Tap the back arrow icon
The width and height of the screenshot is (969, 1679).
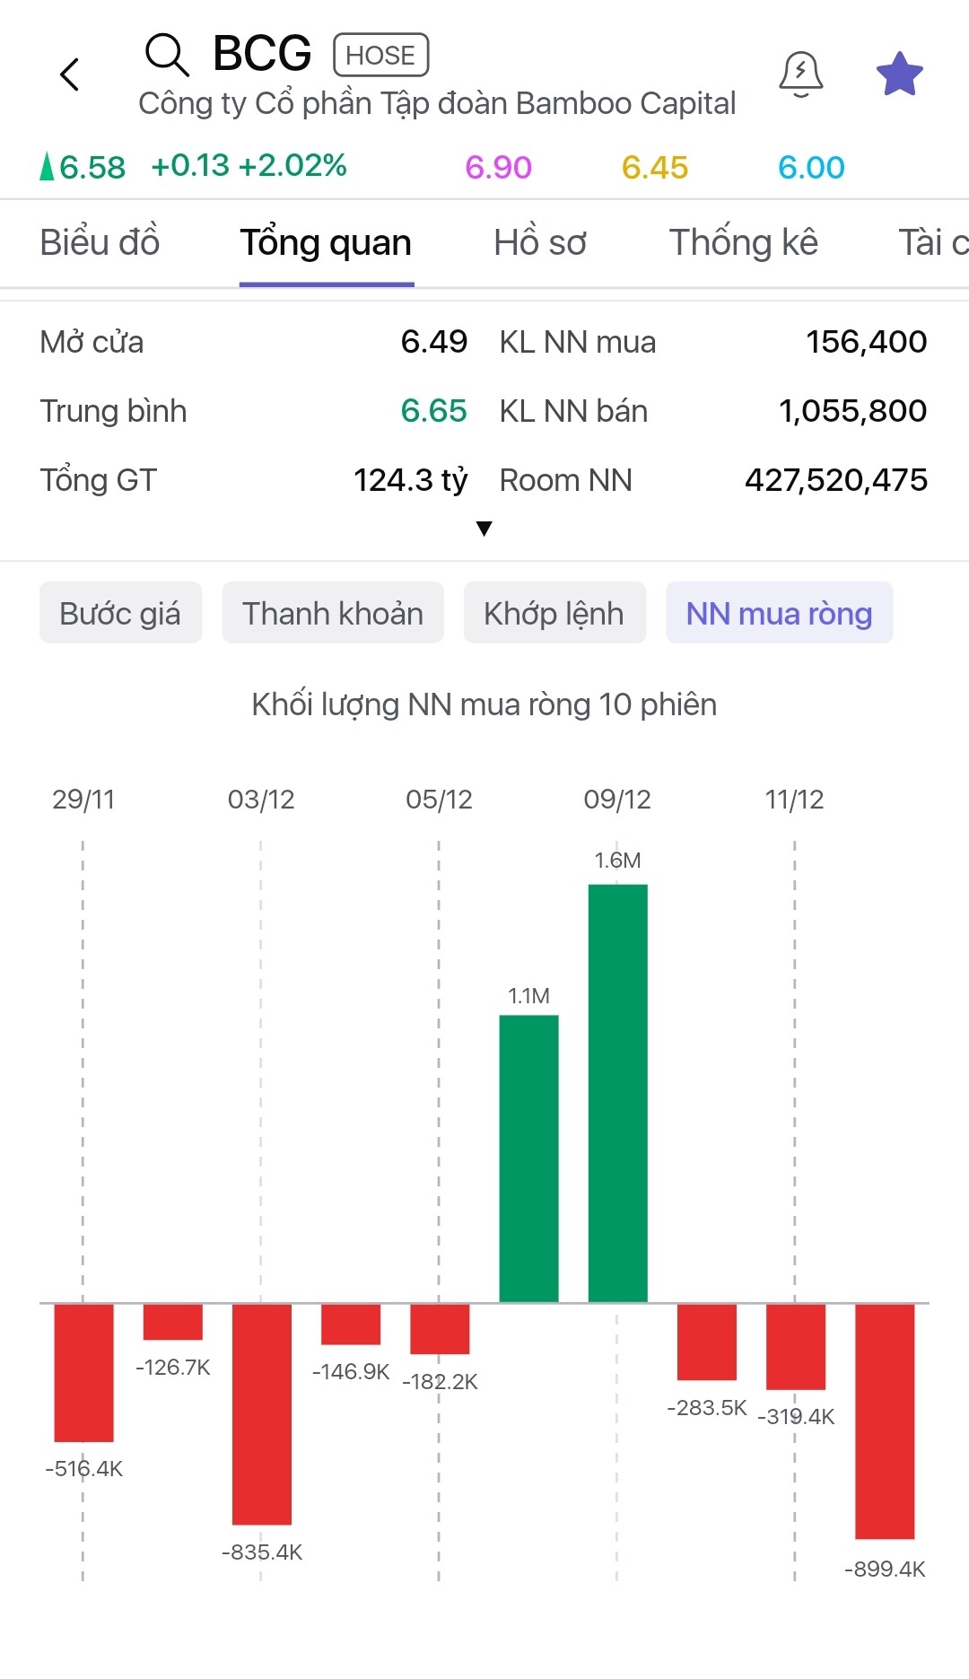click(70, 74)
